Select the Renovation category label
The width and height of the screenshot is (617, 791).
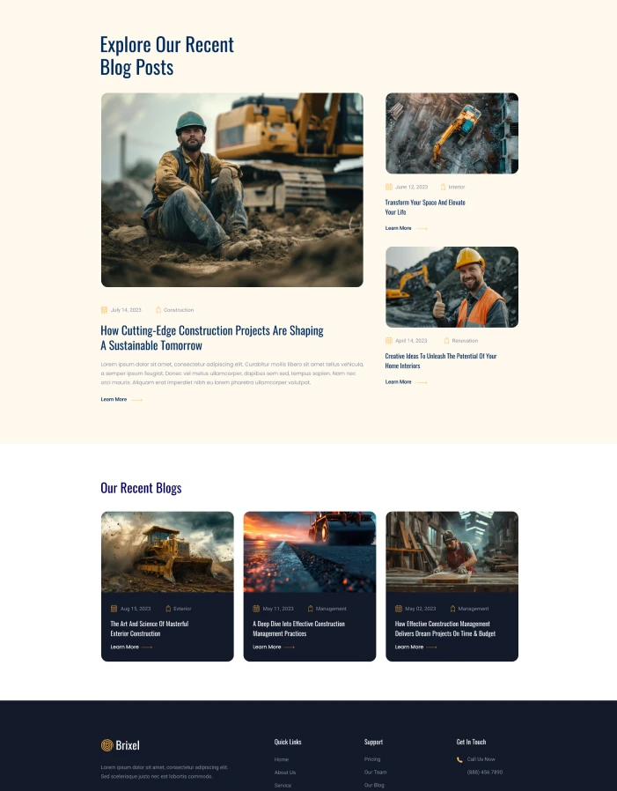(x=465, y=341)
